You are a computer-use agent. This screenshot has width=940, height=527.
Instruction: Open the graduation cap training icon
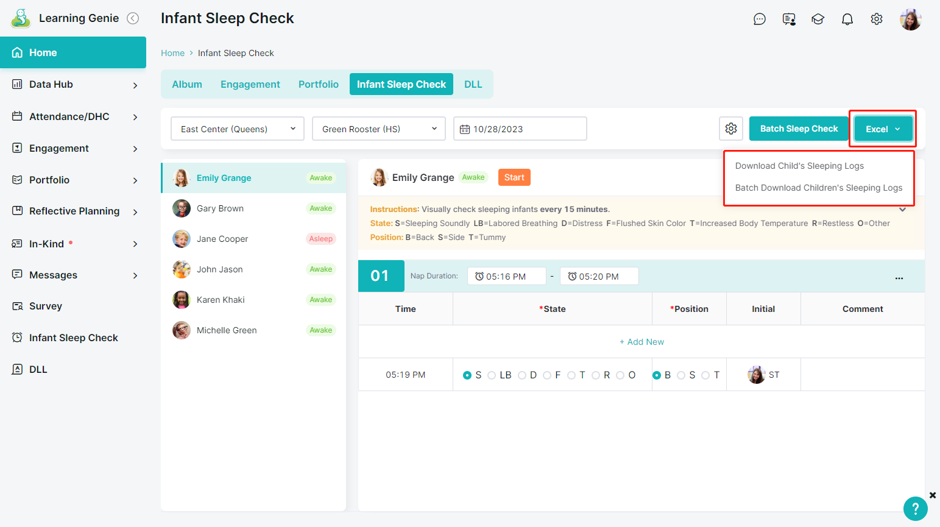pyautogui.click(x=818, y=19)
